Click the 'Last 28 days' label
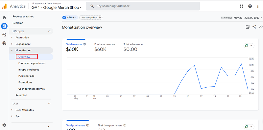 point(227,18)
